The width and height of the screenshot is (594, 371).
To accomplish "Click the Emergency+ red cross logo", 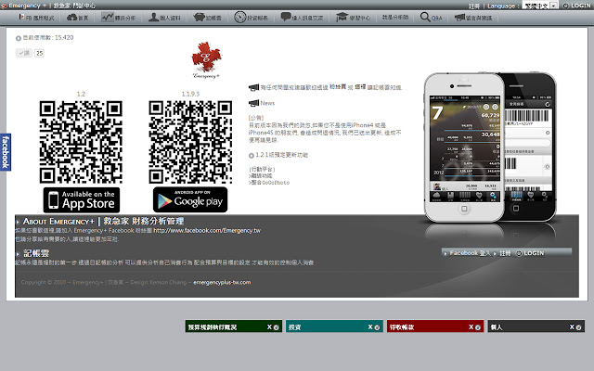I will (x=206, y=59).
